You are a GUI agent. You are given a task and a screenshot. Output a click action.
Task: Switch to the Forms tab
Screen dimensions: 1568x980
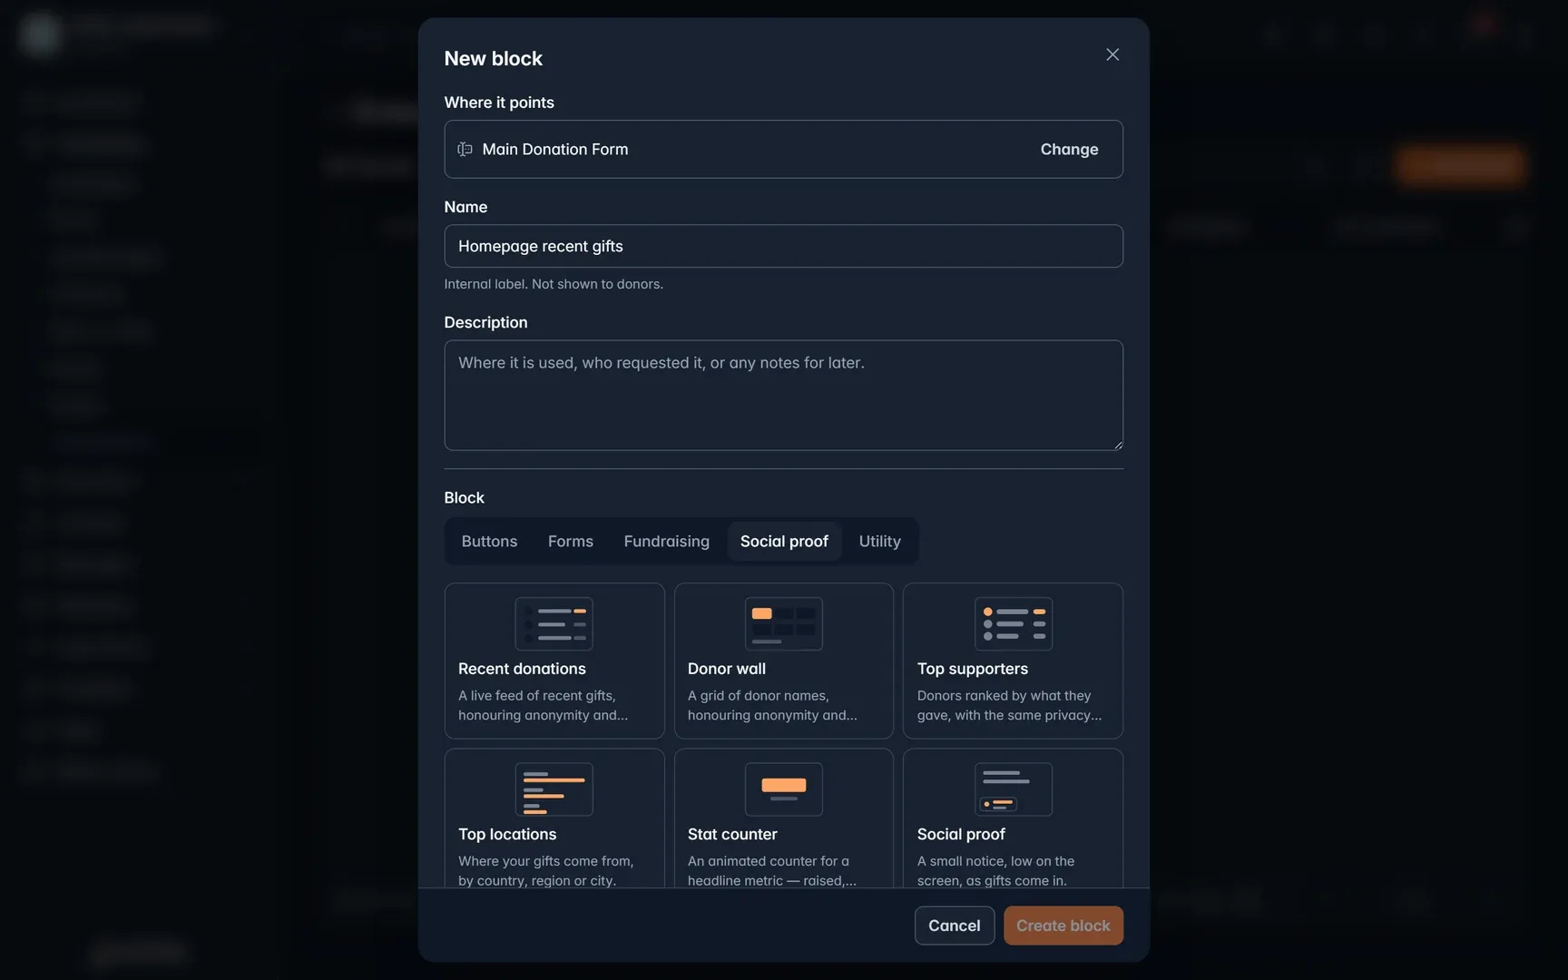point(570,541)
